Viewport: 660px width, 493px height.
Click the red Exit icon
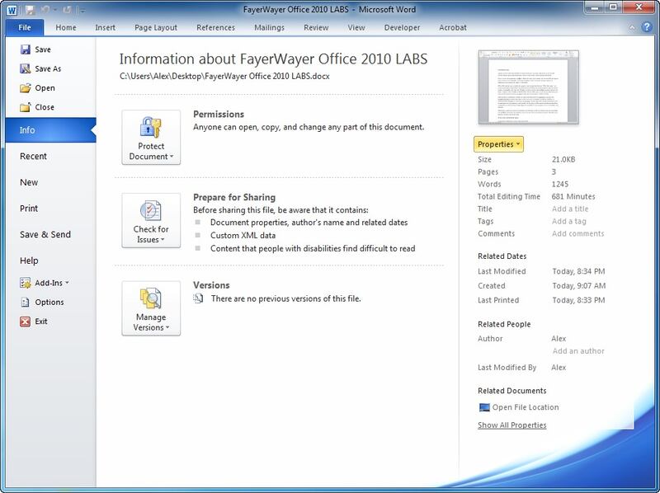[x=25, y=322]
